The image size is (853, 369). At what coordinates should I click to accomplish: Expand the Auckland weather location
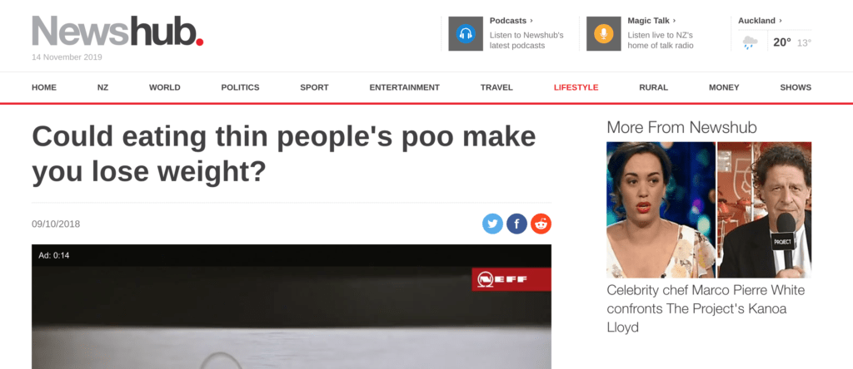click(760, 21)
